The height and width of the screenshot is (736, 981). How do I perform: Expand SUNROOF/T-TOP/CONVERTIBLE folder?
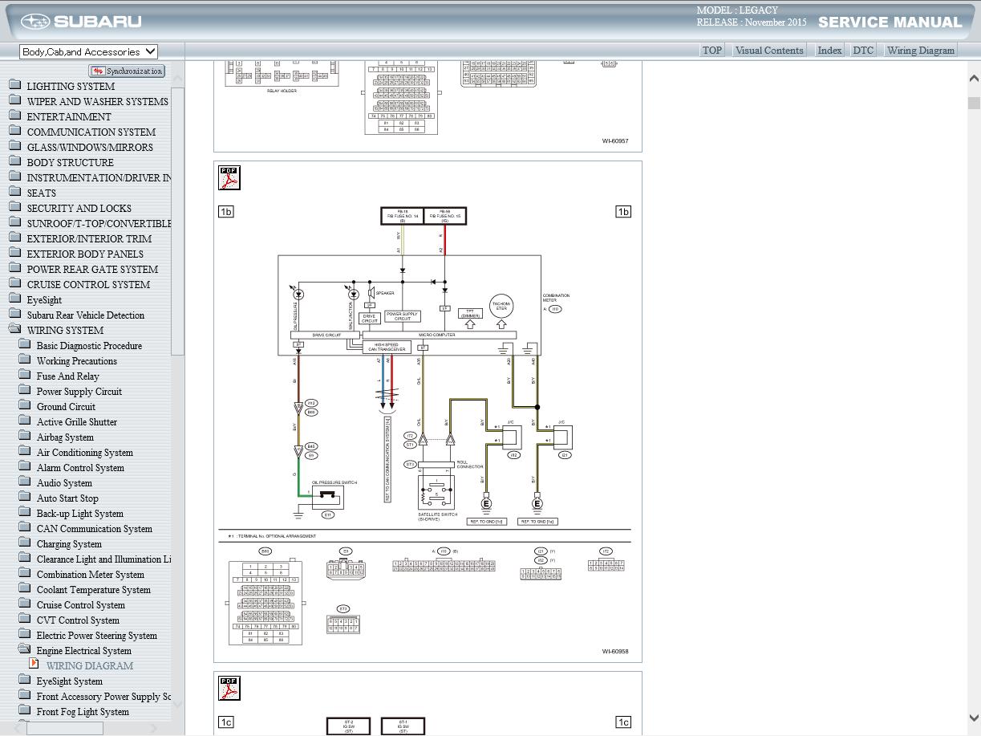point(15,222)
